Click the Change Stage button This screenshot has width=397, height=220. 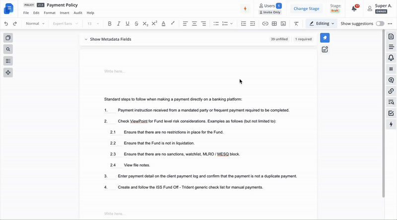306,8
